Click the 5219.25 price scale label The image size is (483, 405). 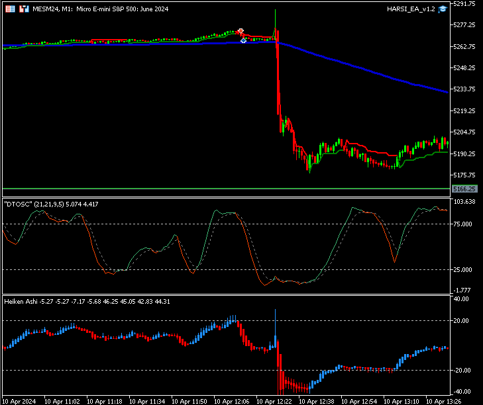pyautogui.click(x=464, y=111)
